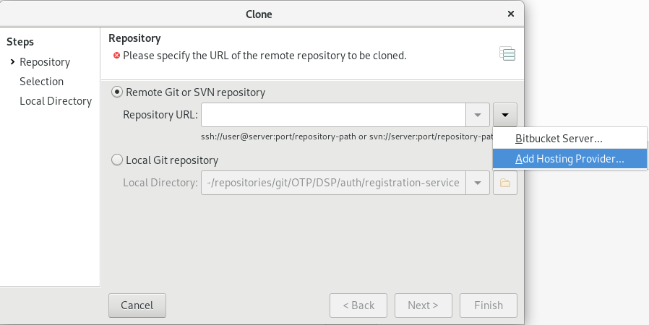Viewport: 649px width, 325px height.
Task: Click the repository stack icon in header
Action: [x=507, y=53]
